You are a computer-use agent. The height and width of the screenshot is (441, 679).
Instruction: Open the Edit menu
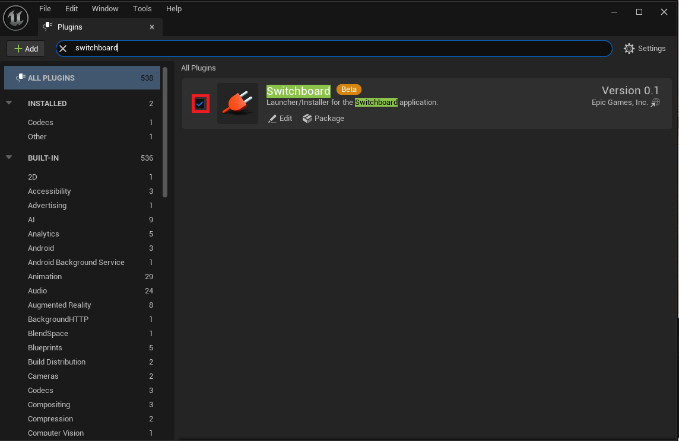pos(71,9)
